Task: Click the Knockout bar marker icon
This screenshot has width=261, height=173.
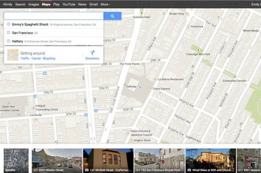Action: click(189, 27)
